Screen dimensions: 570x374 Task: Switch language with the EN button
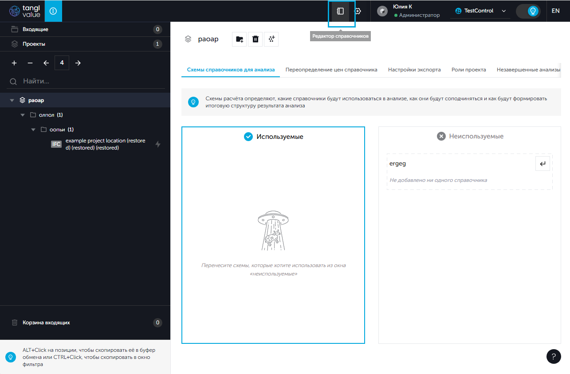coord(555,11)
